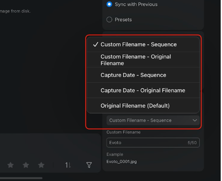The width and height of the screenshot is (222, 181).
Task: Choose Capture Date - Original Filename option
Action: (x=143, y=90)
